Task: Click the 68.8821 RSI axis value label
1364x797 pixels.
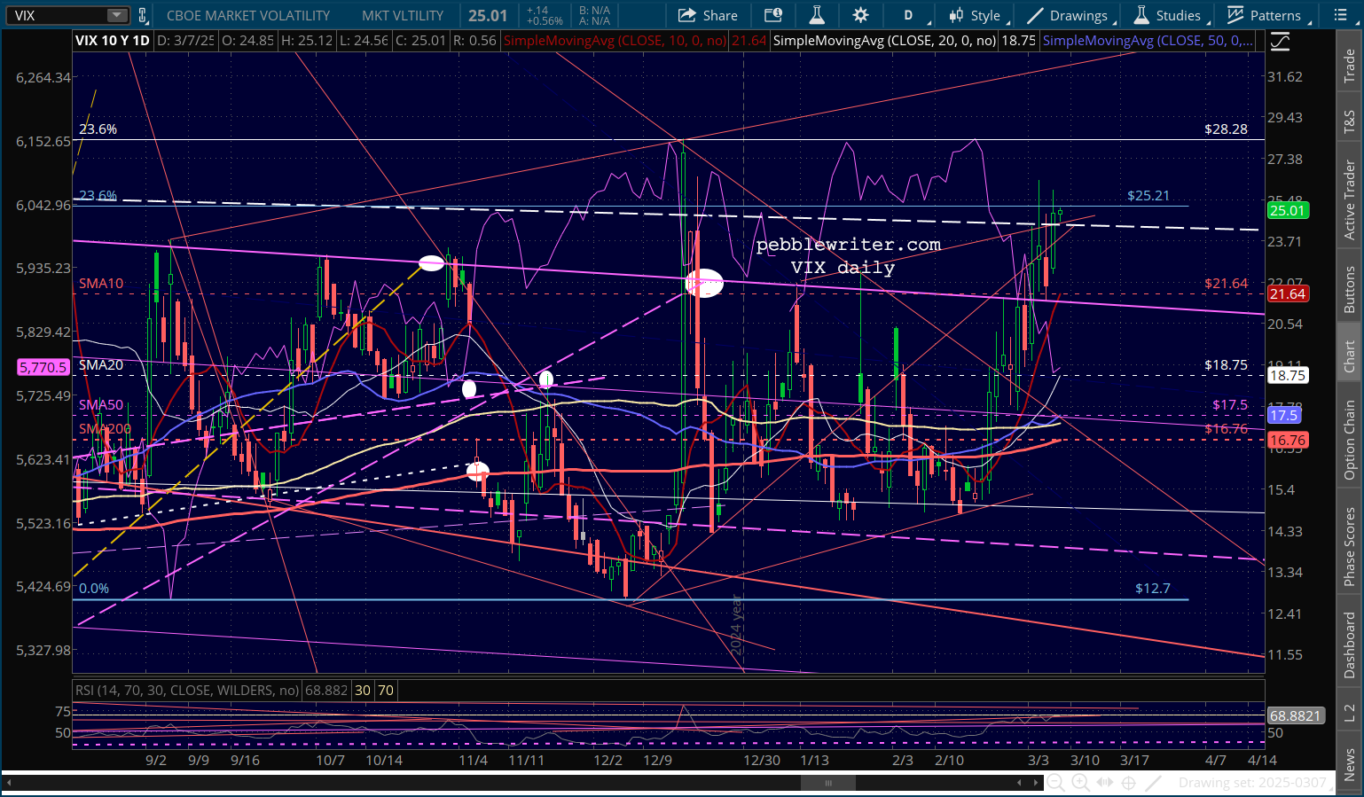Action: [1295, 715]
